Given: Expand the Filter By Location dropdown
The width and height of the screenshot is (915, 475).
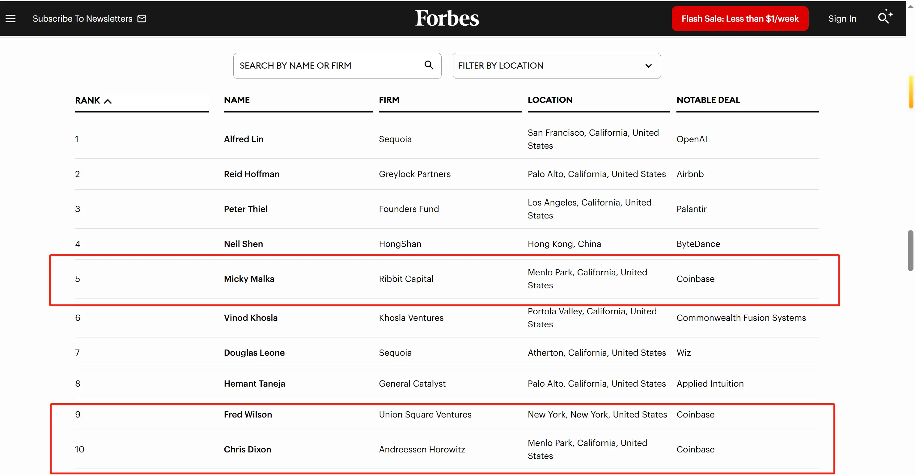Looking at the screenshot, I should pyautogui.click(x=556, y=66).
